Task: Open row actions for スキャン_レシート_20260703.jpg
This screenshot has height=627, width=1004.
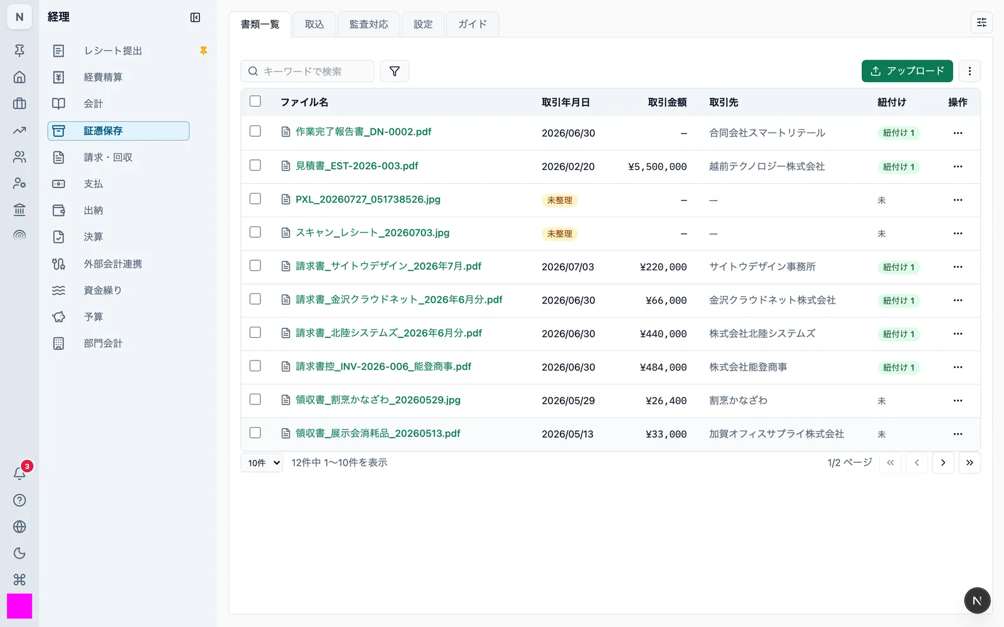Action: coord(958,233)
